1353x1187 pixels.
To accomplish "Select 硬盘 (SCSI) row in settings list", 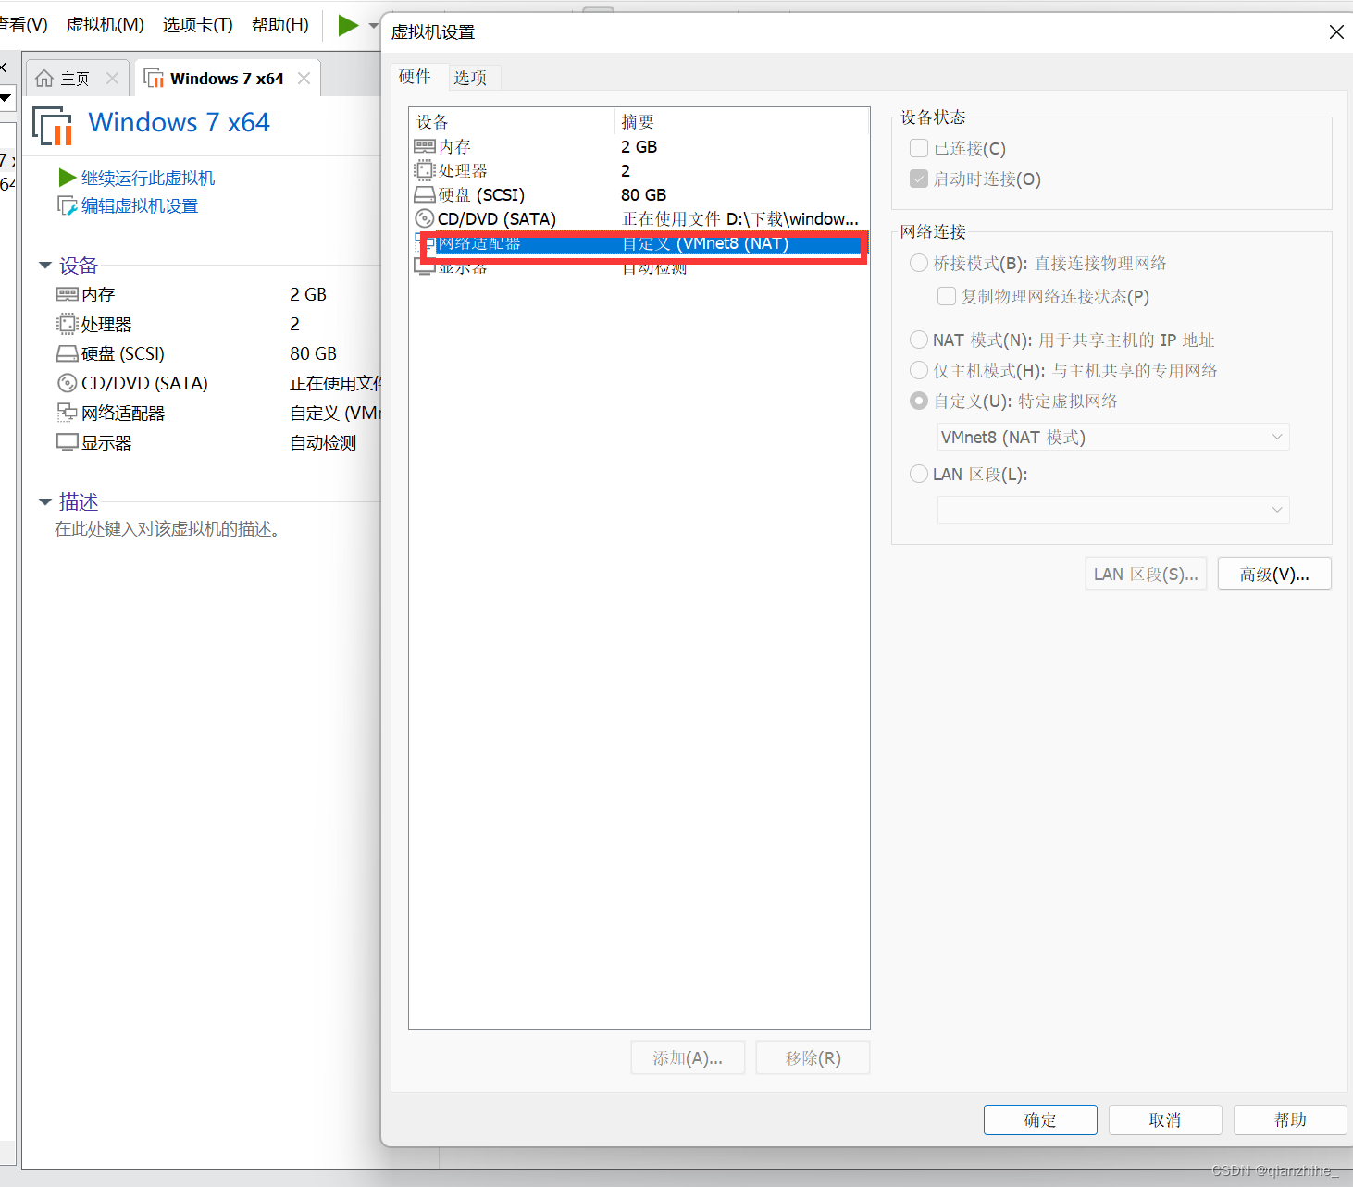I will 639,194.
